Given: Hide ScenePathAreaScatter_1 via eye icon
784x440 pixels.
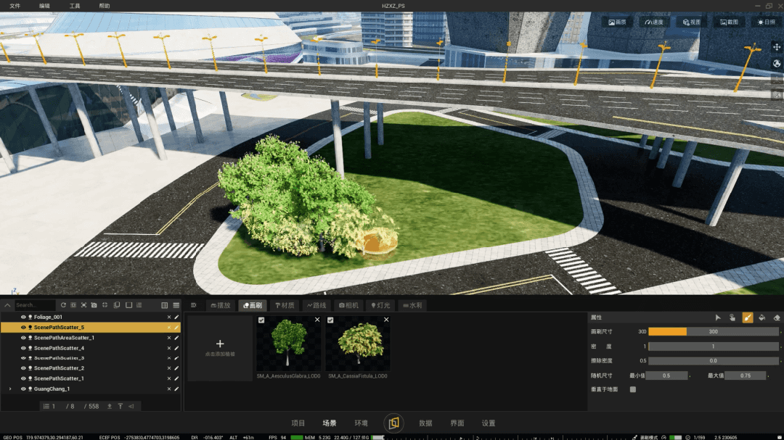Looking at the screenshot, I should coord(23,338).
